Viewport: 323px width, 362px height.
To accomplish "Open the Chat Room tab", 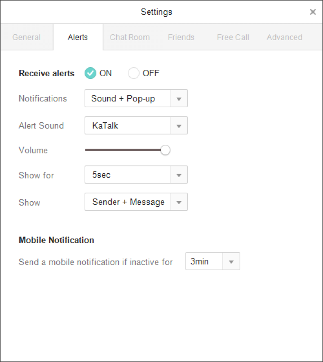I will [130, 37].
